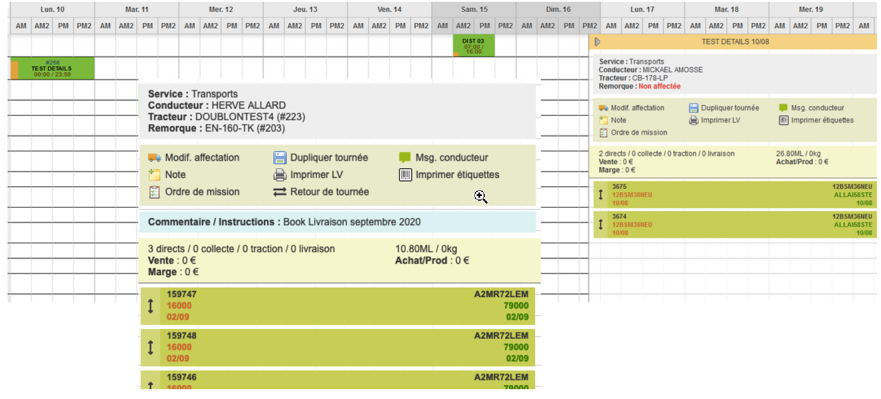Select order row 159748

tap(338, 348)
